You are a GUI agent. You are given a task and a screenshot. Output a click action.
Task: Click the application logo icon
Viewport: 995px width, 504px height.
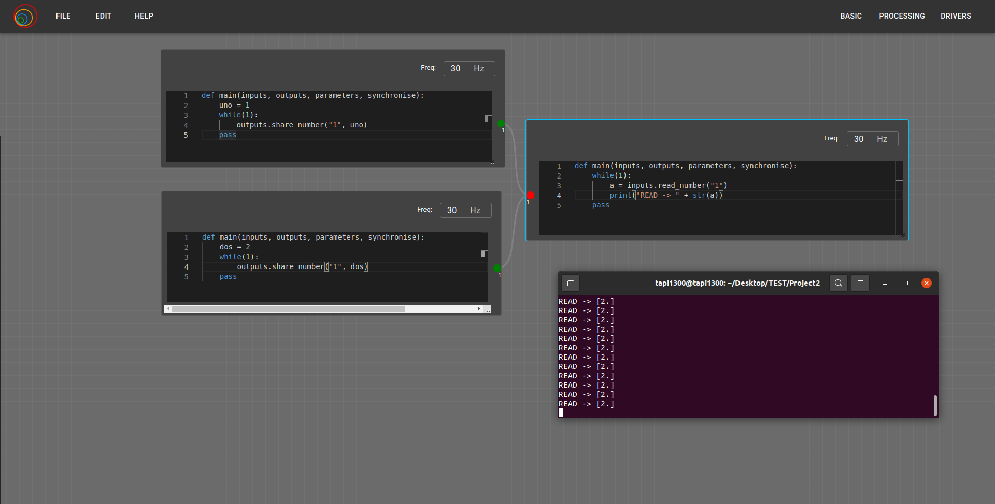click(x=24, y=16)
